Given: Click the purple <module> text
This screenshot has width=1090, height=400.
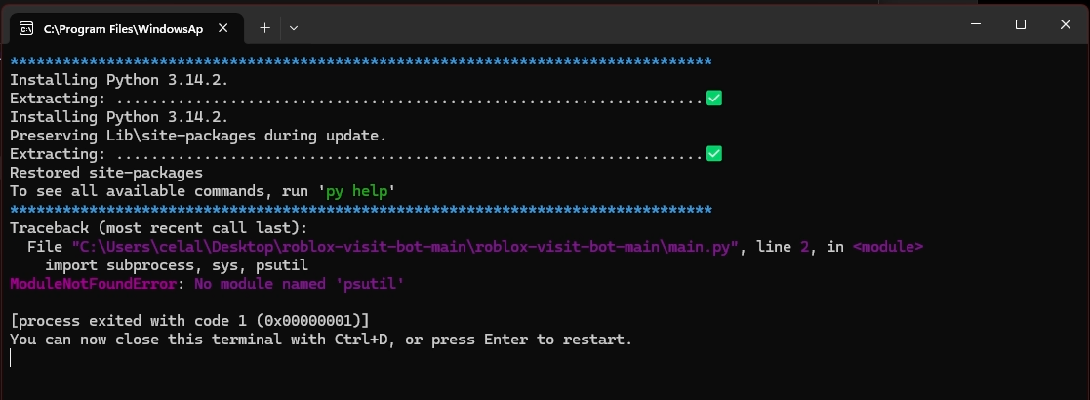Looking at the screenshot, I should pyautogui.click(x=888, y=247).
